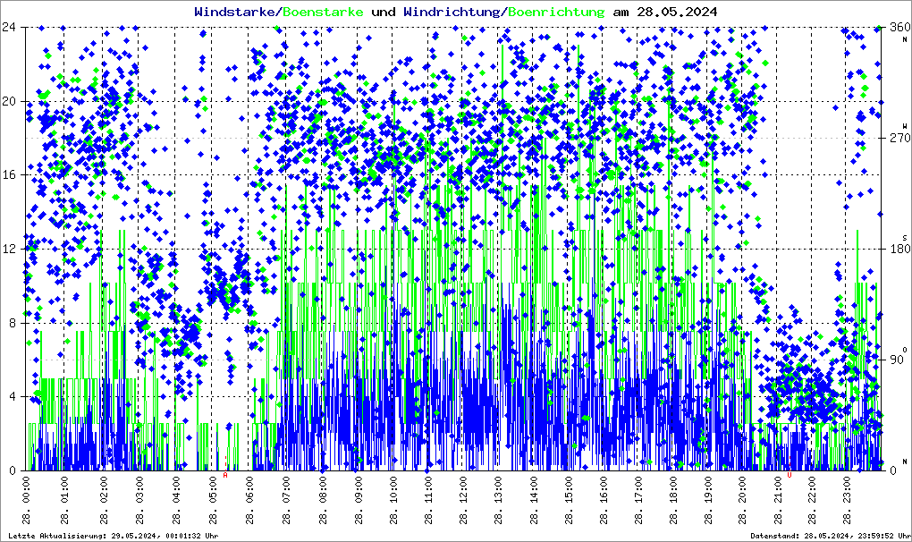Click time axis label '28. 02:00'

click(104, 500)
